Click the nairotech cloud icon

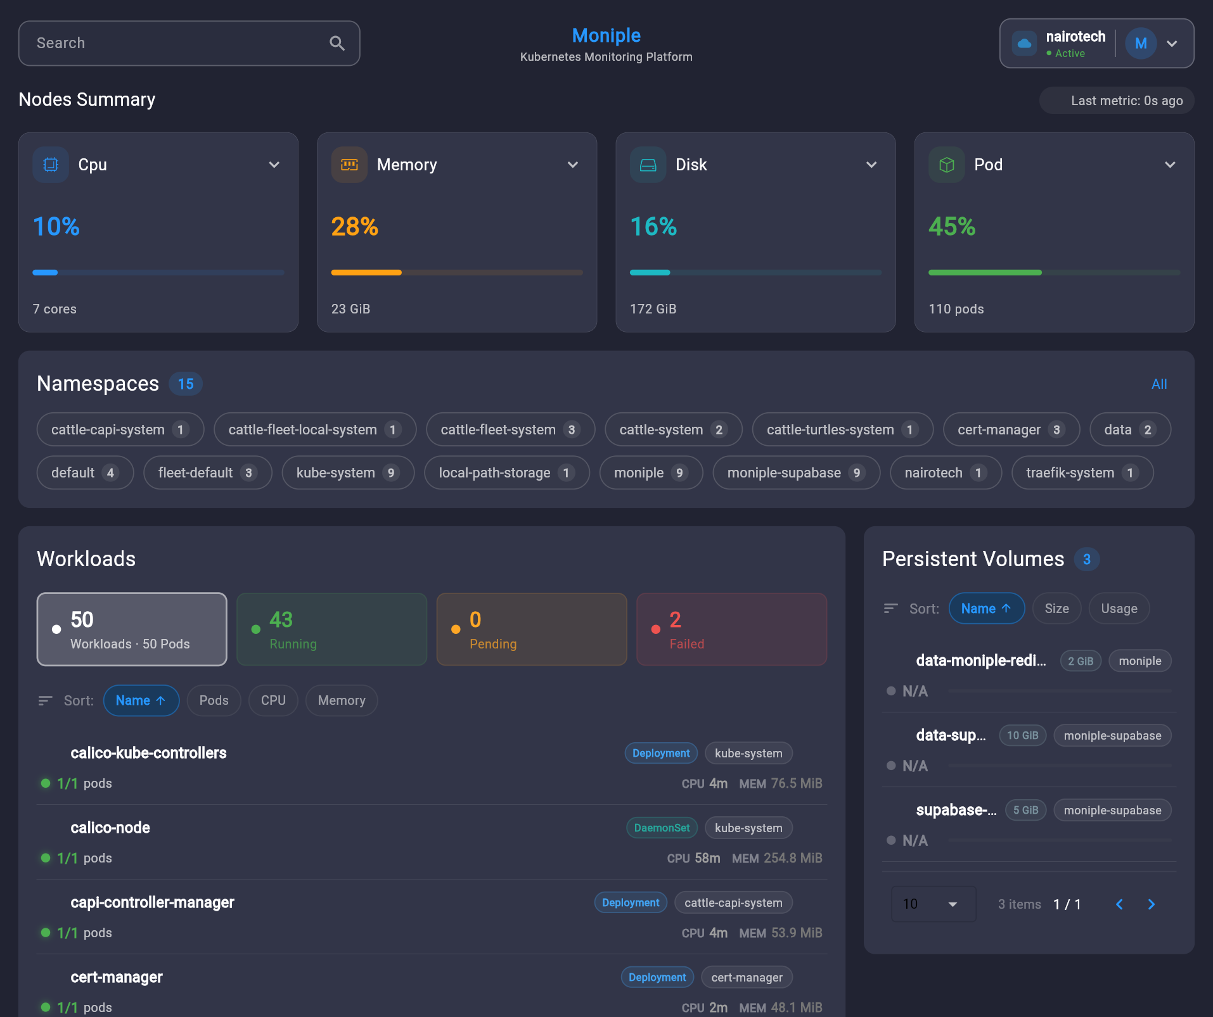[1025, 43]
